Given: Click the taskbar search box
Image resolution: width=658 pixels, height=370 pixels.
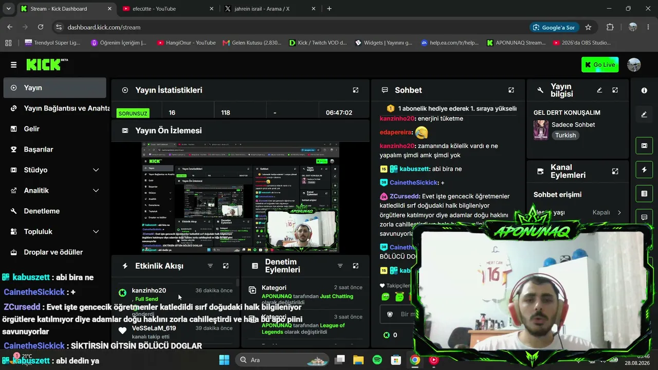Looking at the screenshot, I should [x=282, y=360].
